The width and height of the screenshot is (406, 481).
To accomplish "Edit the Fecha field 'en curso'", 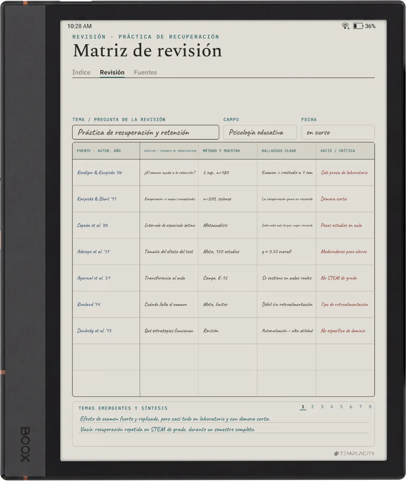I will (x=338, y=132).
